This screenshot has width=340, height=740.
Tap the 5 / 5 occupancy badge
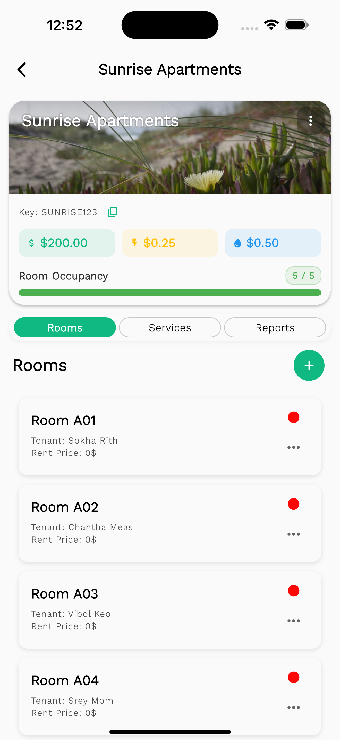303,276
